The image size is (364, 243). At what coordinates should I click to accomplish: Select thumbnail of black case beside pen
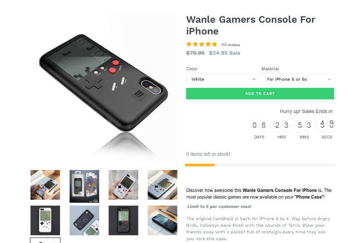(x=162, y=220)
